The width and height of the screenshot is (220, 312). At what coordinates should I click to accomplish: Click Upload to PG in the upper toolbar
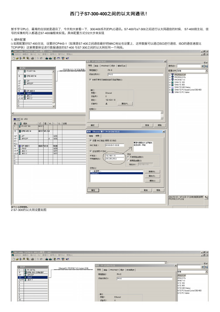point(51,58)
